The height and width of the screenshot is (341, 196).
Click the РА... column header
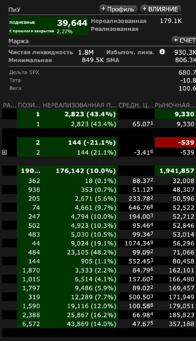click(9, 105)
